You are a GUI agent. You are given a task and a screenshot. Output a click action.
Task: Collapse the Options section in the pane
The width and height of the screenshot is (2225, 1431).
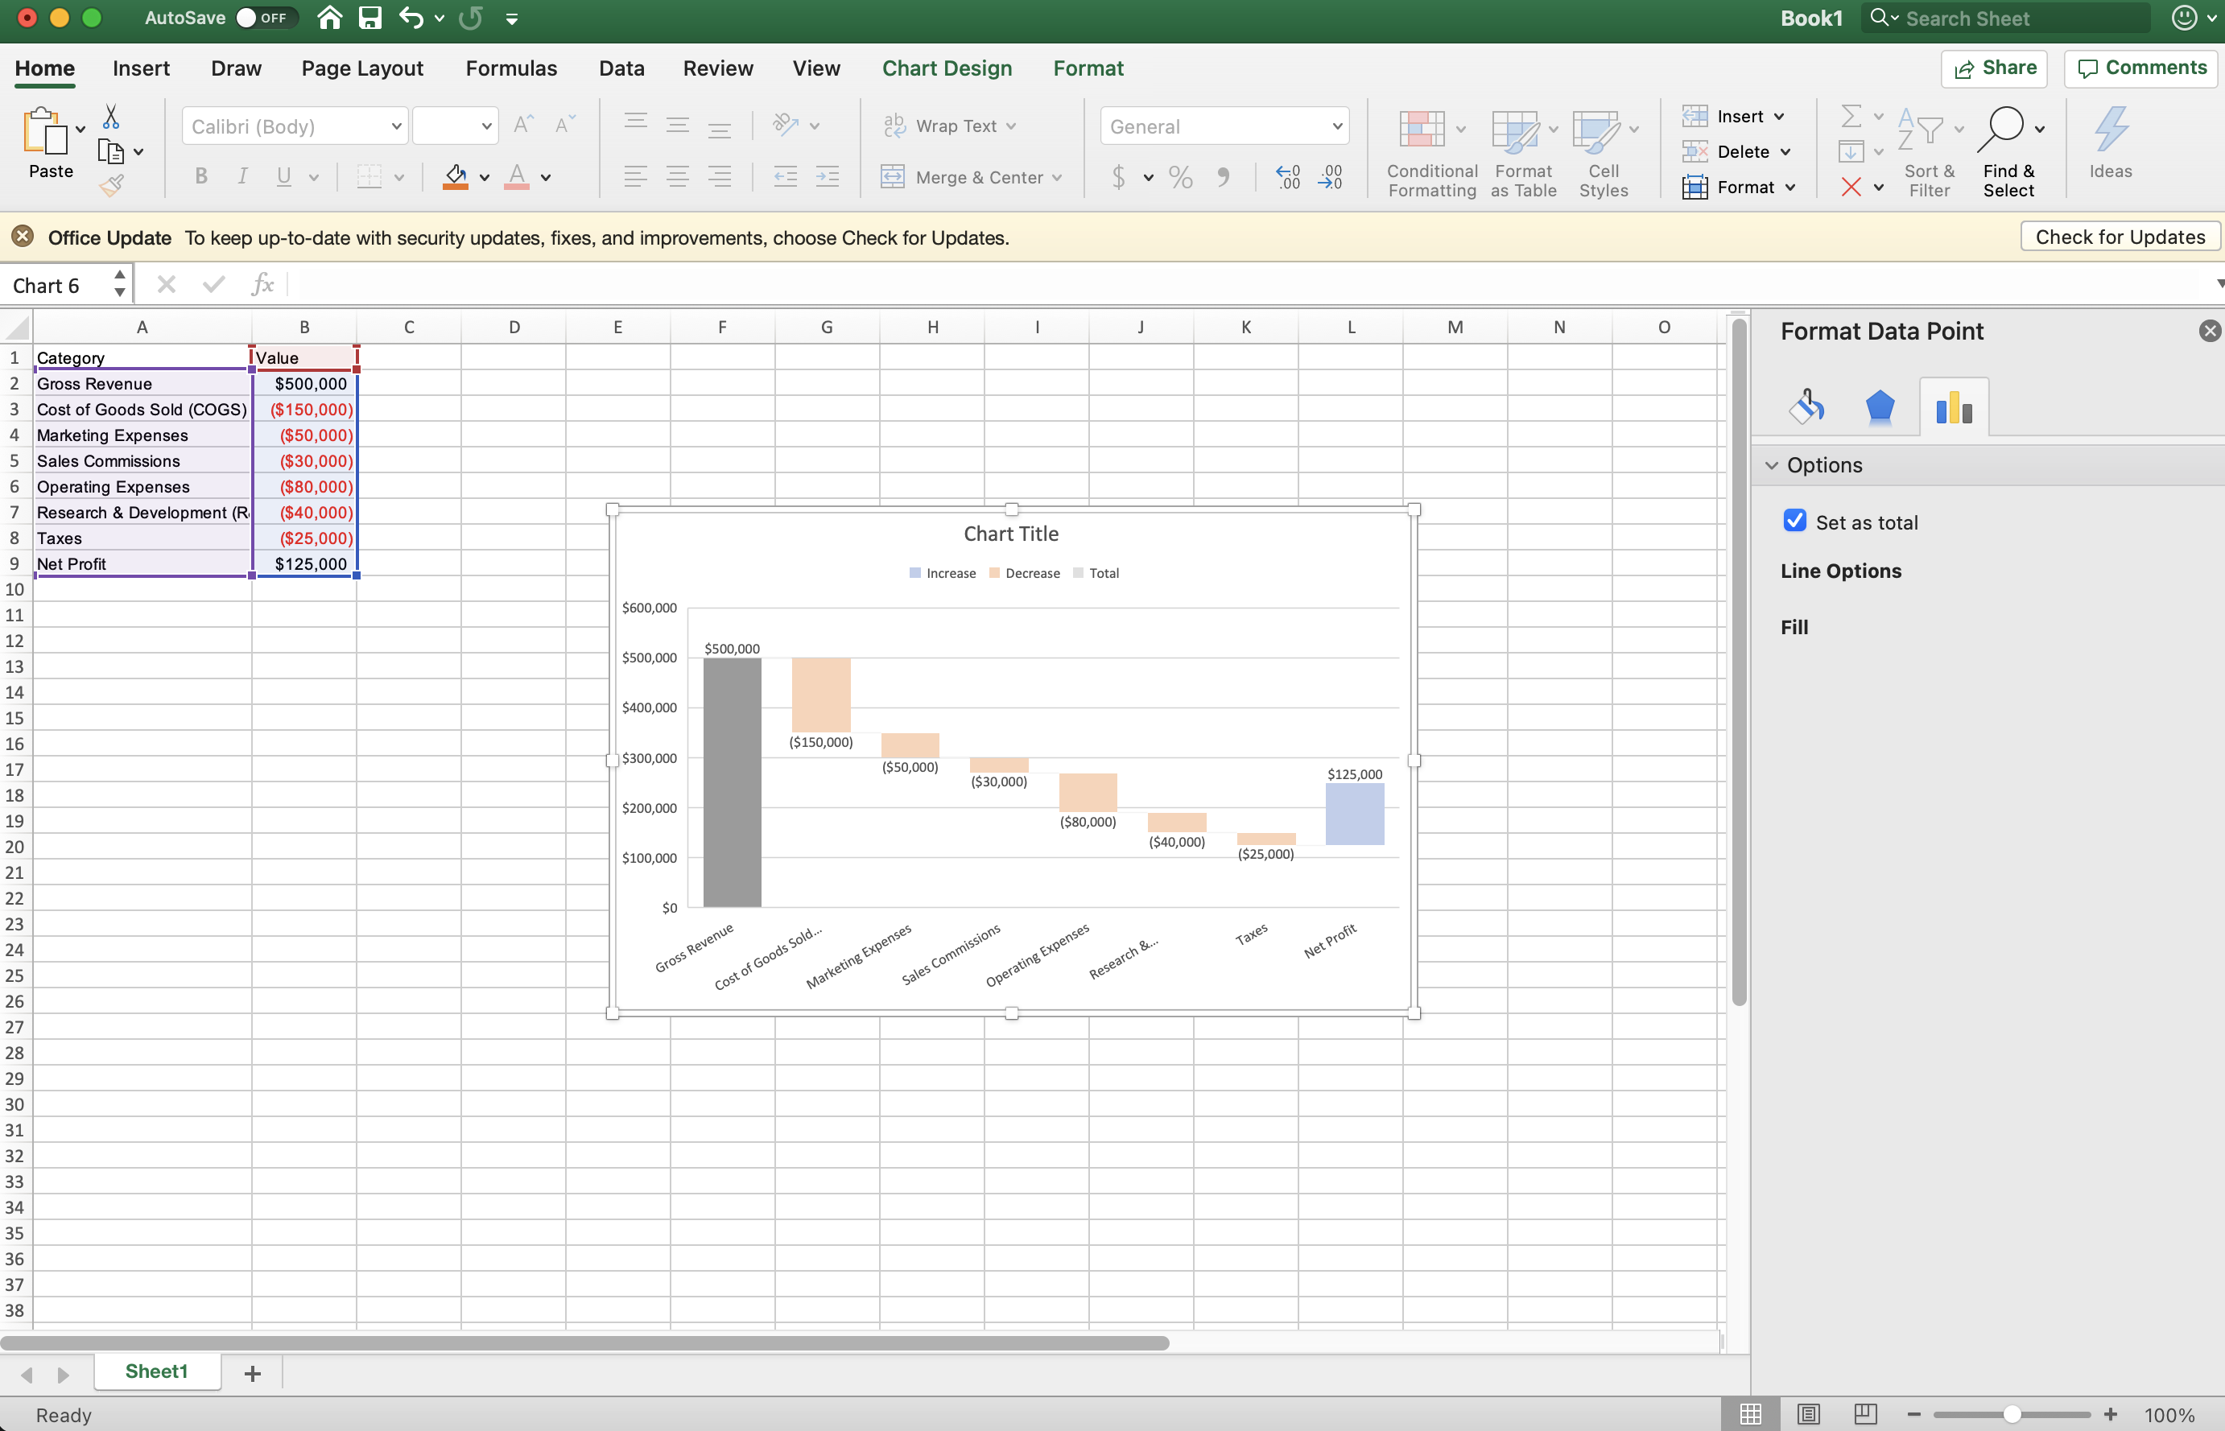1772,465
